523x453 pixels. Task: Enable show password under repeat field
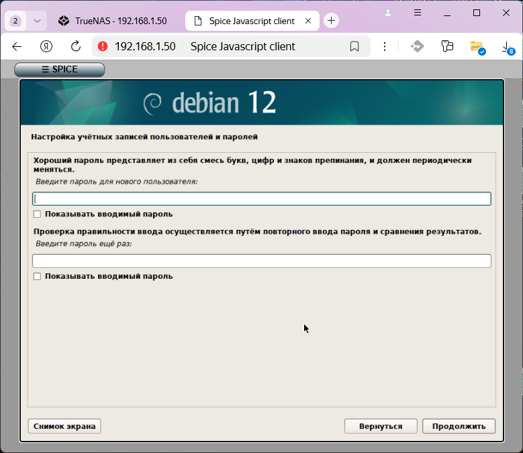coord(37,276)
